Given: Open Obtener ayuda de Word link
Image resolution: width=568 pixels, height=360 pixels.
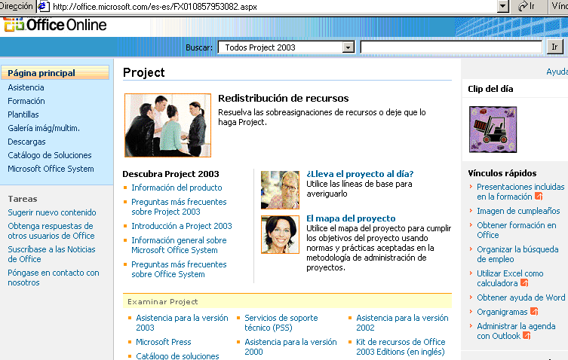Looking at the screenshot, I should [521, 297].
